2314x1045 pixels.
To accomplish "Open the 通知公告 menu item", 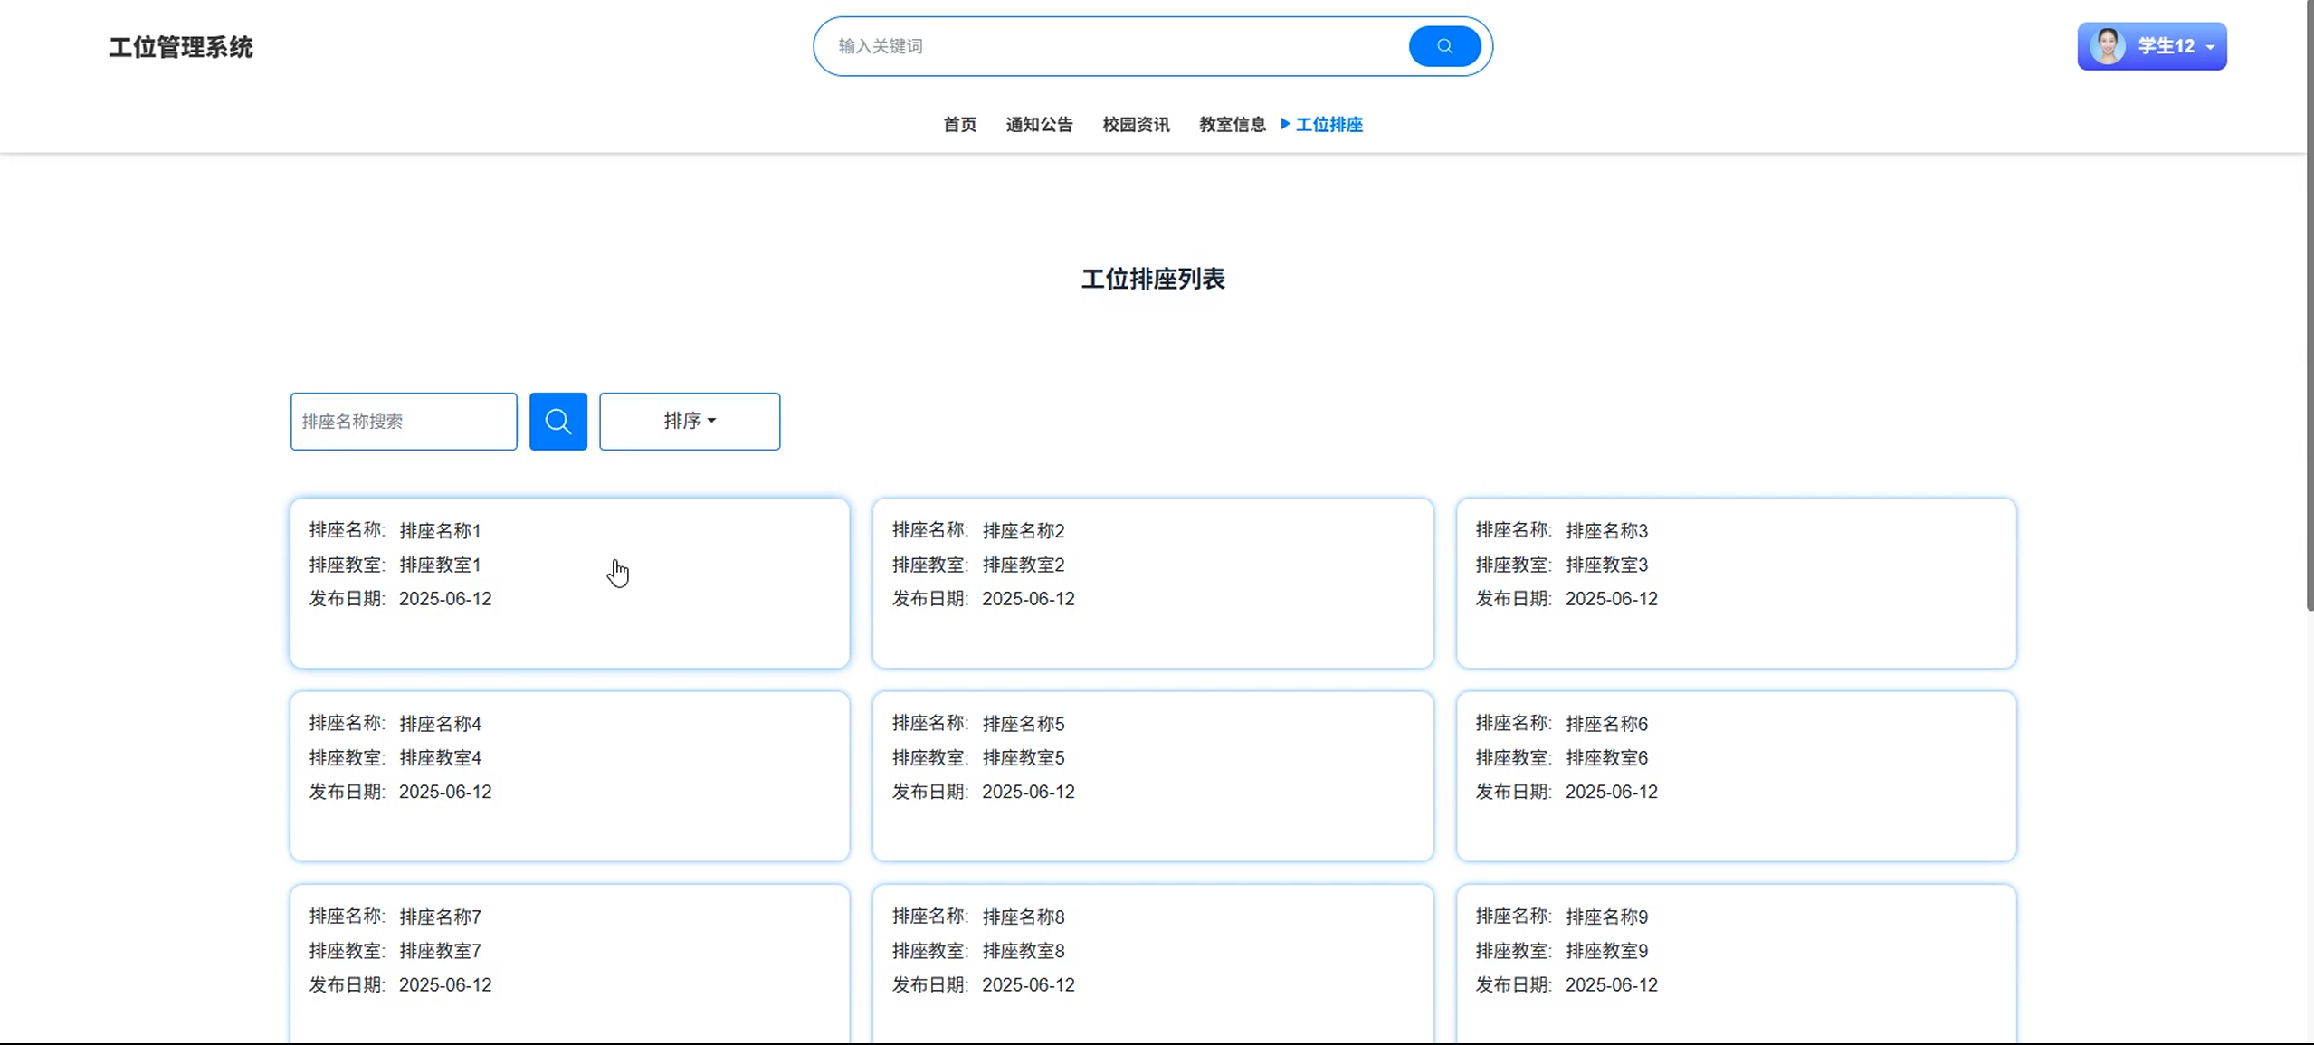I will [x=1039, y=125].
